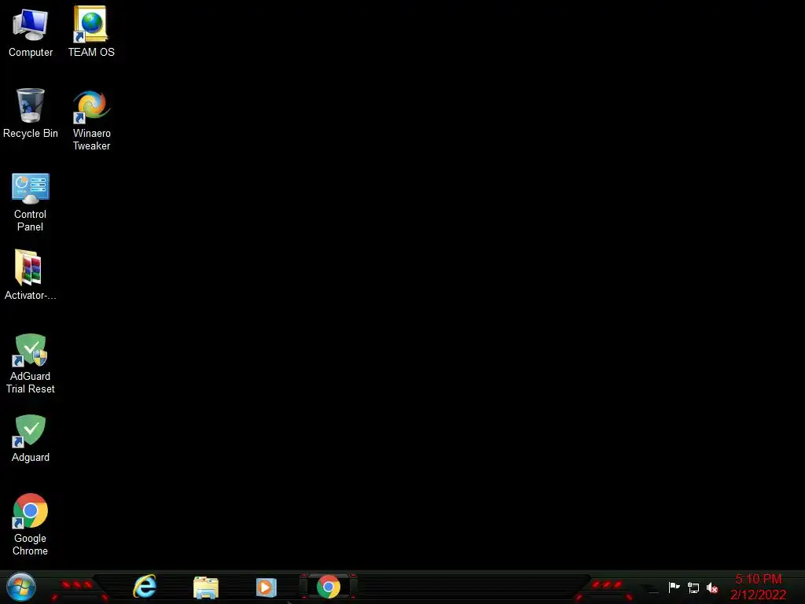Open the Windows Start menu orb
Image resolution: width=805 pixels, height=604 pixels.
pyautogui.click(x=21, y=587)
